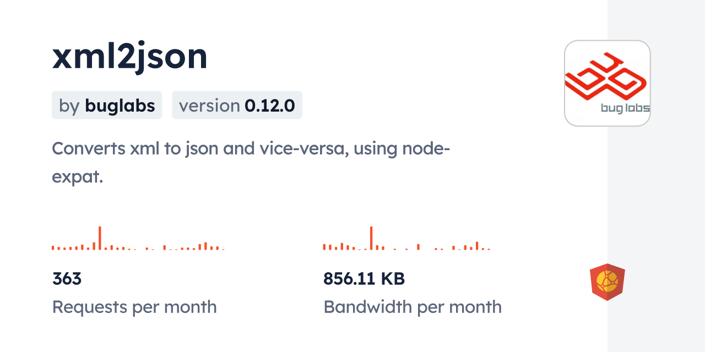Click the red looped graphic in logo
The height and width of the screenshot is (352, 705).
pyautogui.click(x=604, y=78)
